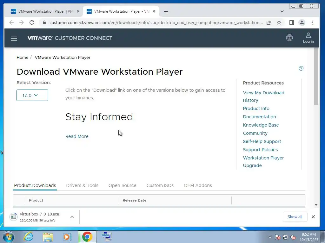325x243 pixels.
Task: Open the Select Version 17.0 dropdown
Action: pyautogui.click(x=32, y=95)
